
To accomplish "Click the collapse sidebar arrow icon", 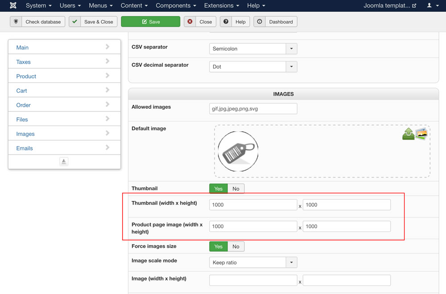I will coord(64,162).
